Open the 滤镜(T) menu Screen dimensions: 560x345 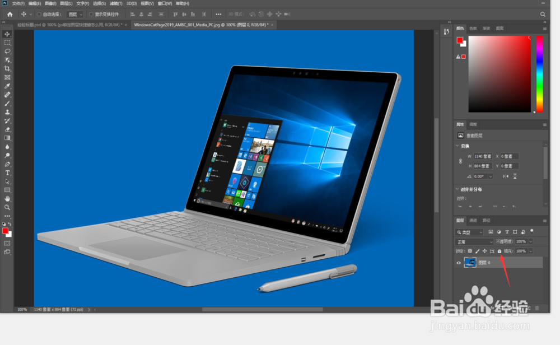coord(116,3)
